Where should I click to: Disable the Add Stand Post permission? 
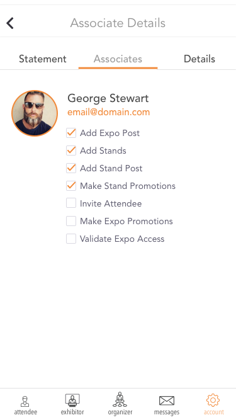point(71,168)
